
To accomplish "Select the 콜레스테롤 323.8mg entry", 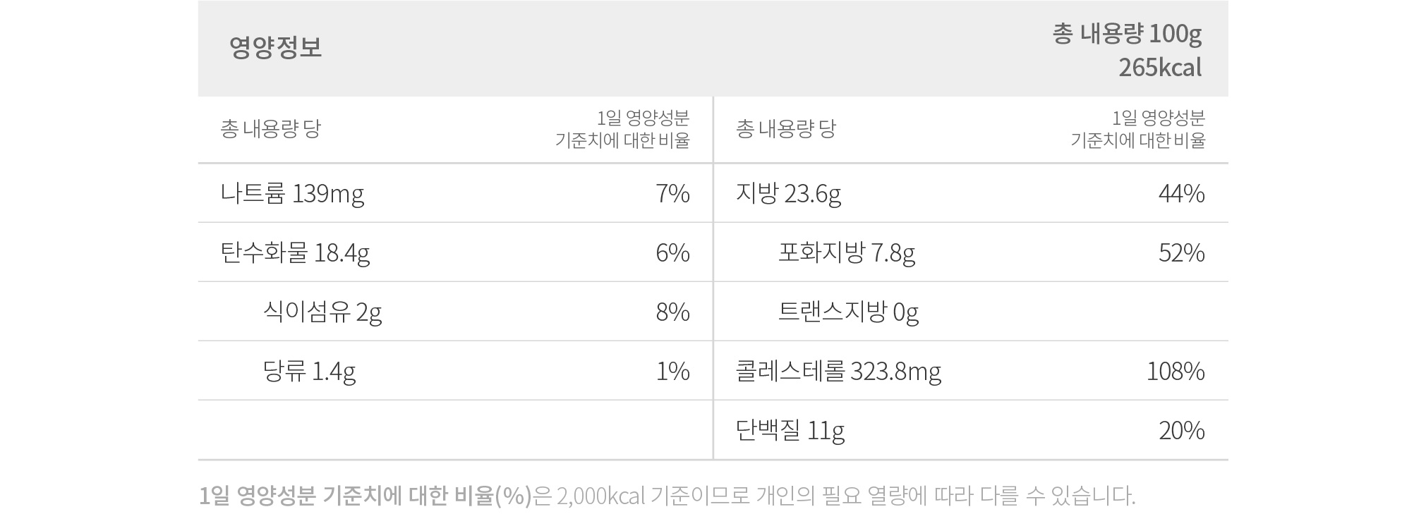I will tap(838, 372).
